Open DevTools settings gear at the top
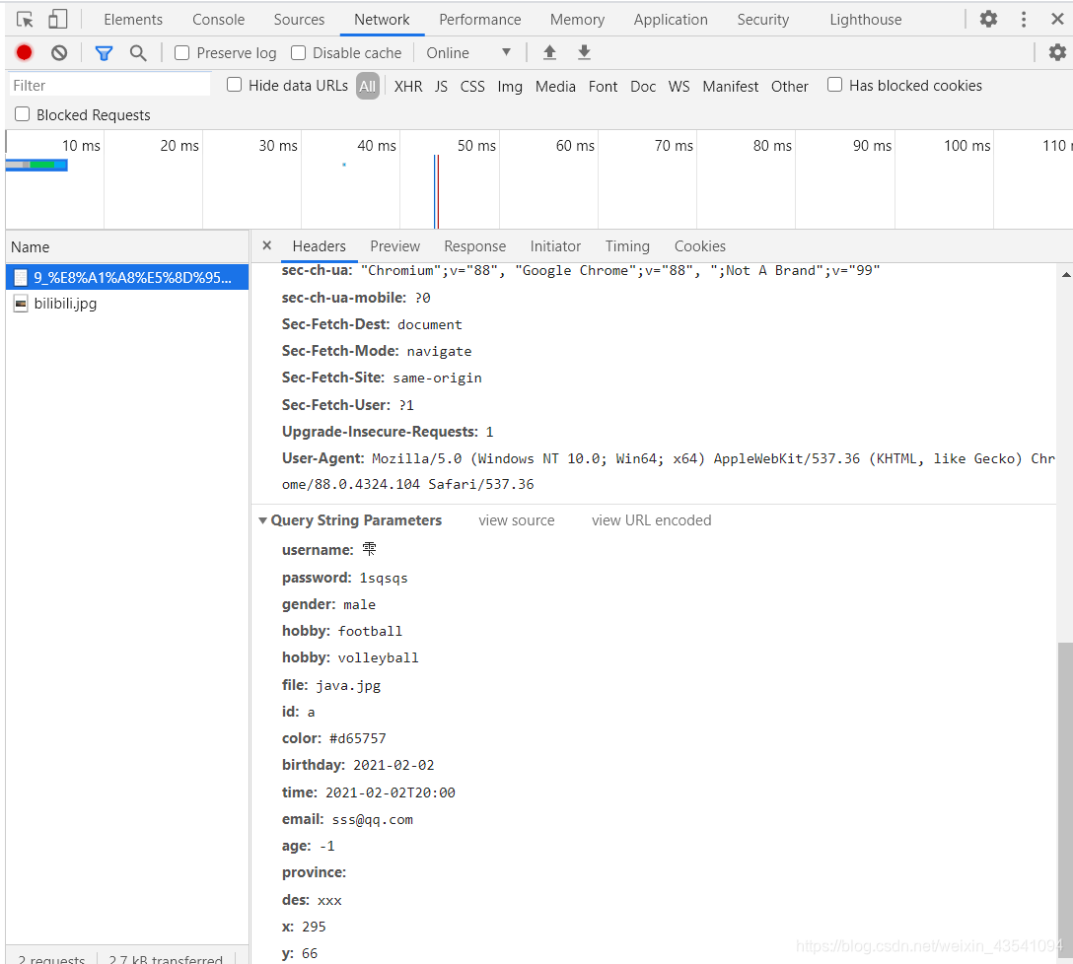 pyautogui.click(x=988, y=19)
